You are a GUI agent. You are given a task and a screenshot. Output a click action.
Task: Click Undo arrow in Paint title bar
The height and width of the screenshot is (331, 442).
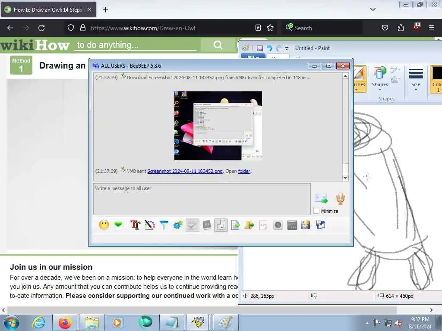point(269,48)
